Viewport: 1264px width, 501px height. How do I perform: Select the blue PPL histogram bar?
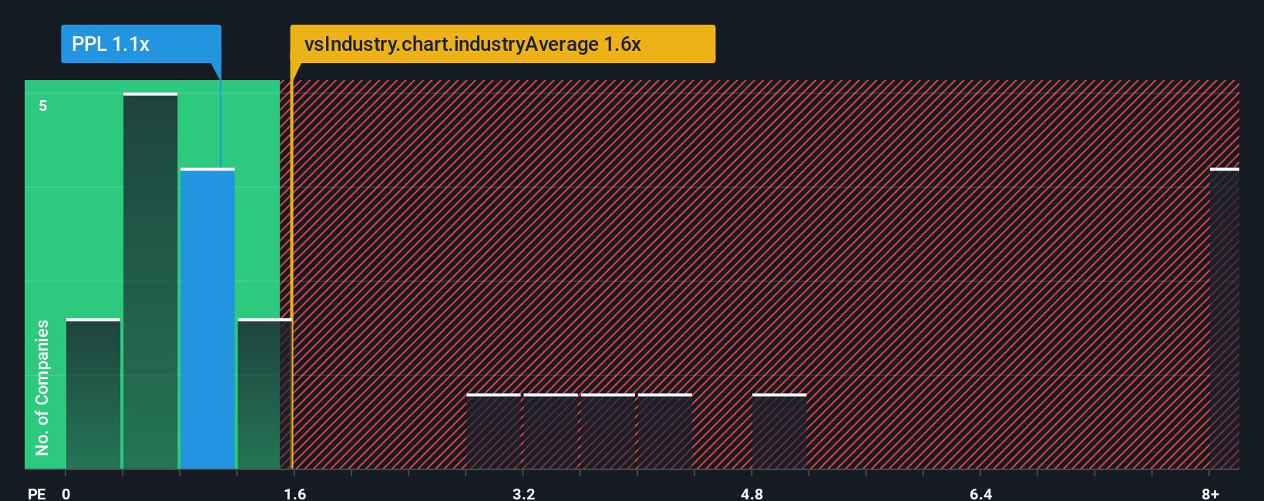pyautogui.click(x=207, y=318)
